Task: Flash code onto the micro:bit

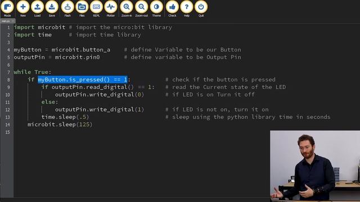Action: coord(67,9)
